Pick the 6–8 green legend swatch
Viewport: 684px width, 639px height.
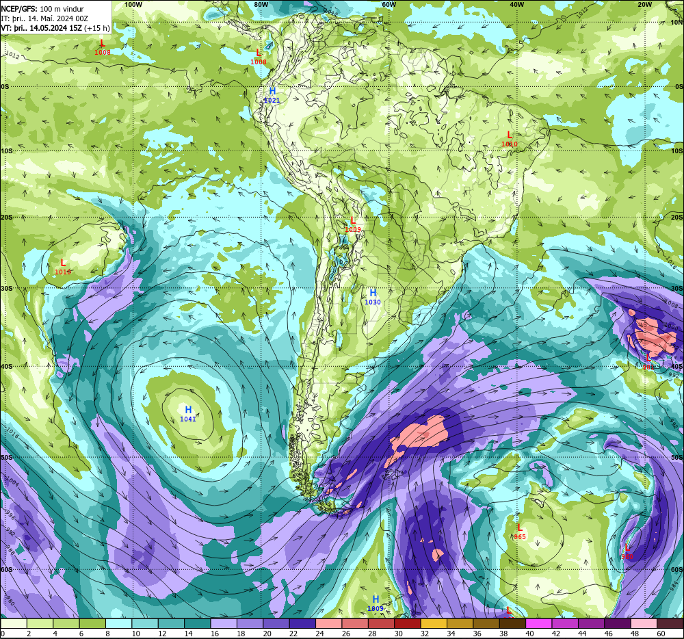[x=92, y=623]
